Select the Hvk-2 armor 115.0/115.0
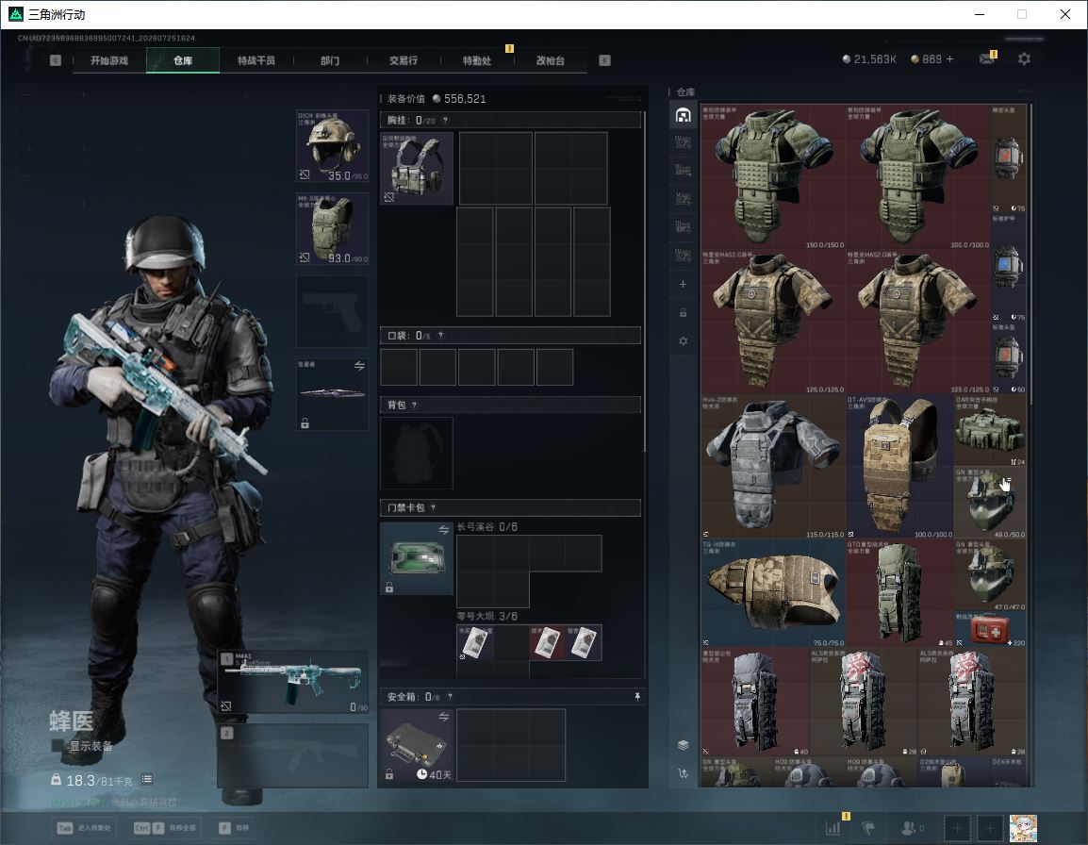The height and width of the screenshot is (845, 1088). tap(773, 467)
